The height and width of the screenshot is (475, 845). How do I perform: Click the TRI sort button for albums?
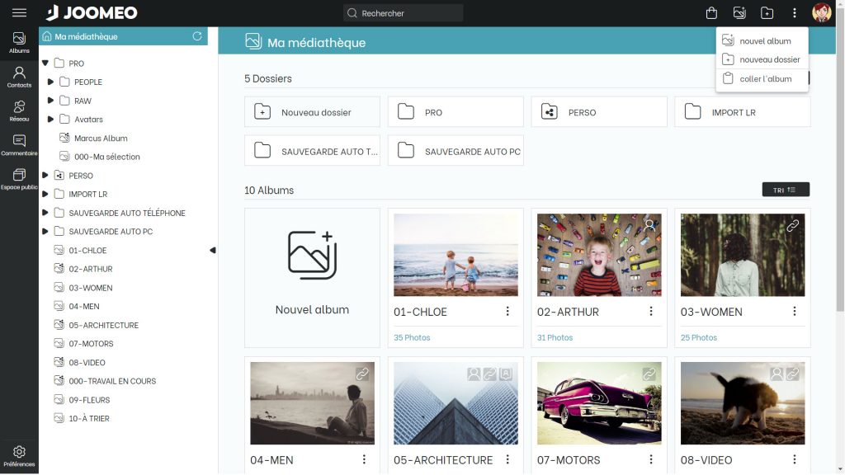pos(785,190)
